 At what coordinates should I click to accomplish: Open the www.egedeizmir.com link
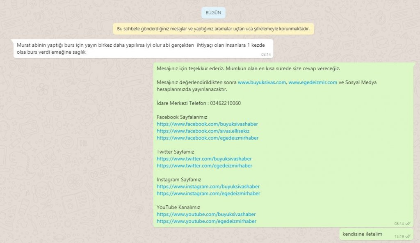point(313,83)
